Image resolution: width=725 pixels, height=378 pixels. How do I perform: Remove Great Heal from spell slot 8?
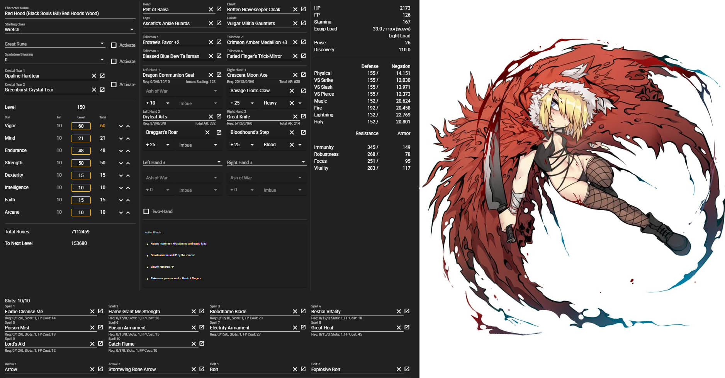tap(399, 327)
